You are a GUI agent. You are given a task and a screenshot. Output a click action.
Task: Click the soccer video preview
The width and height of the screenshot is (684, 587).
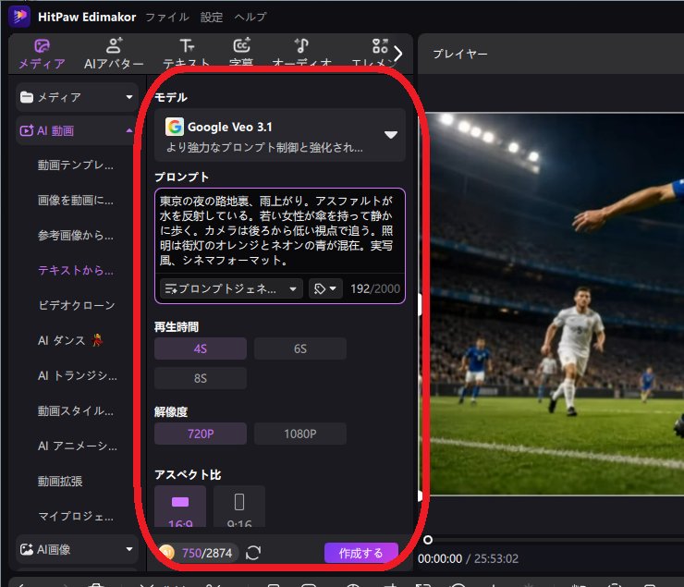tap(552, 304)
